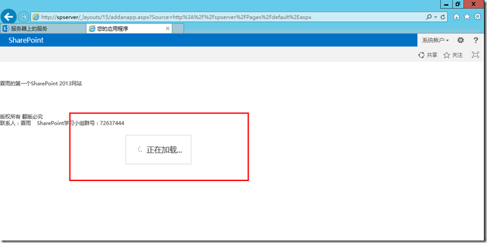Click the 版权所有 翻版必究 text
The width and height of the screenshot is (487, 243).
21,117
